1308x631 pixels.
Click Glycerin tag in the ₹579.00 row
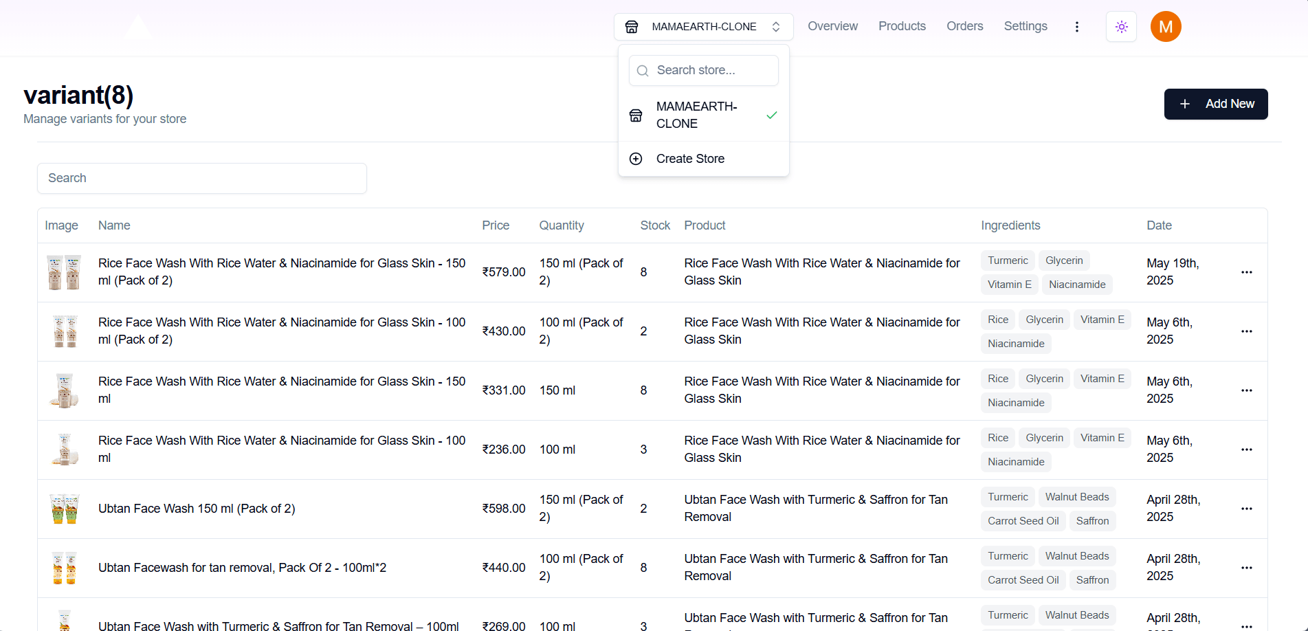(1064, 261)
